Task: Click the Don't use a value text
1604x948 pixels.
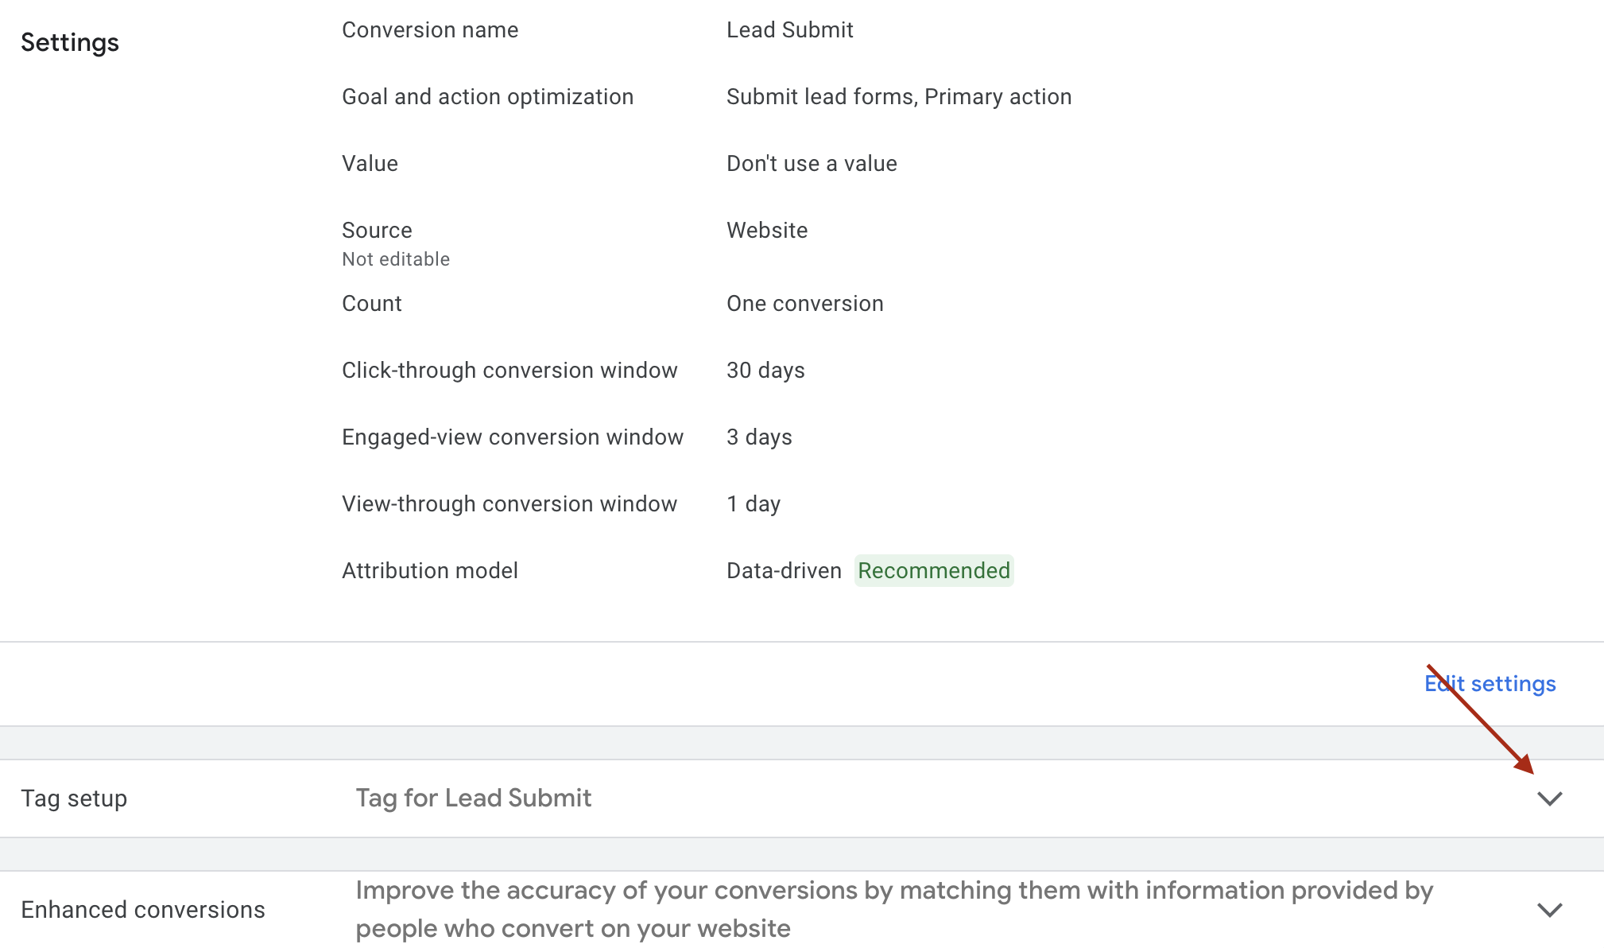Action: pyautogui.click(x=811, y=164)
